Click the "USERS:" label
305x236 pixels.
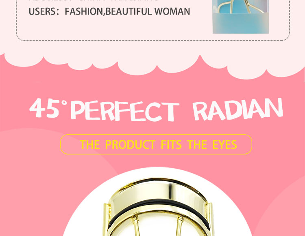coord(44,11)
